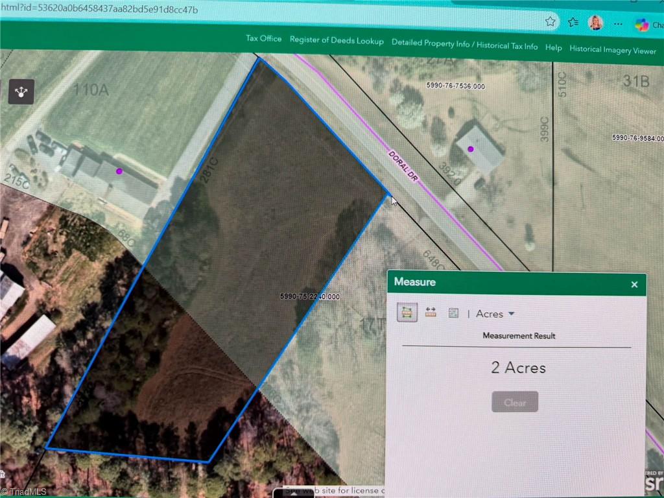Select the distance measurement tool icon
The width and height of the screenshot is (664, 498).
[431, 313]
